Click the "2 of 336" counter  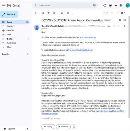coord(105,13)
